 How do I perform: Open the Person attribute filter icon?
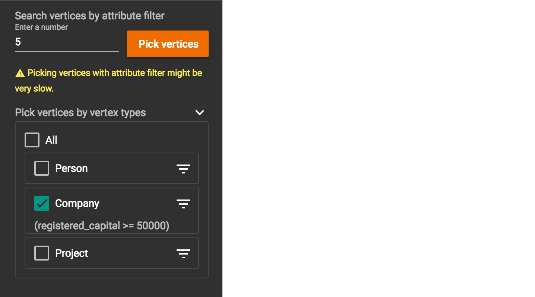coord(183,169)
